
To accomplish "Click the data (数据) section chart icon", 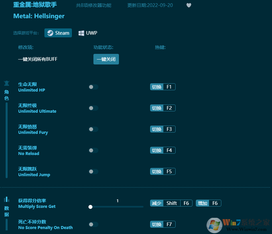I will click(7, 199).
